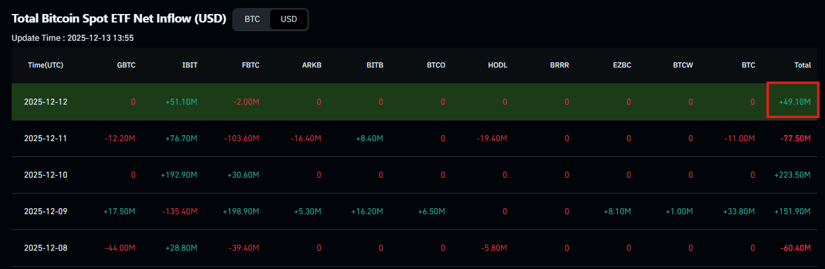Sort by the GBTC column header

pos(126,65)
